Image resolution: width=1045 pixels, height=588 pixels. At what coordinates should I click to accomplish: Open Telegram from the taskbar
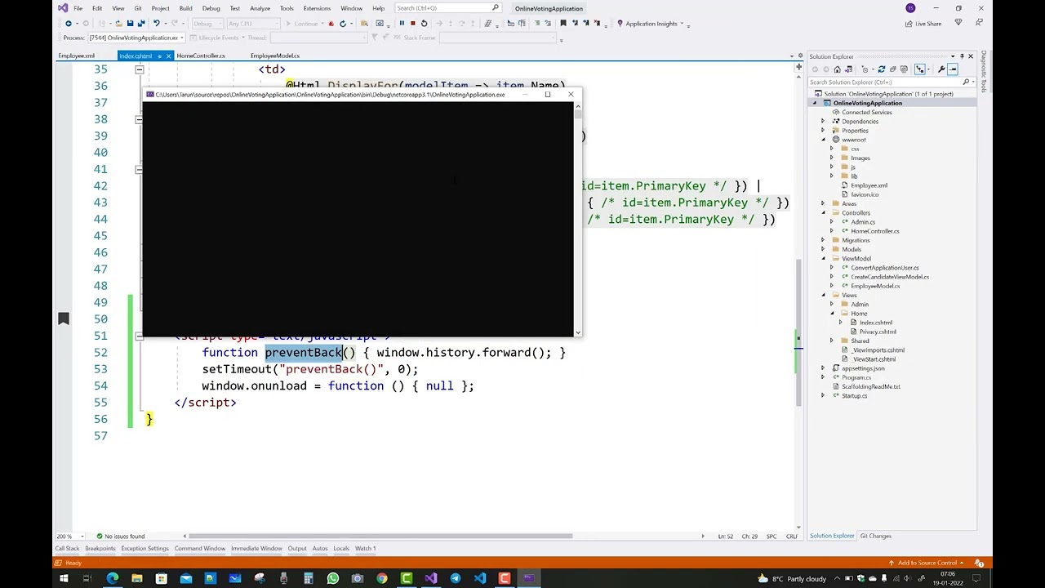point(456,578)
